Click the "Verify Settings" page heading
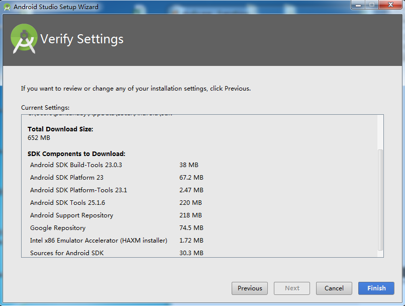This screenshot has width=405, height=306. point(82,39)
